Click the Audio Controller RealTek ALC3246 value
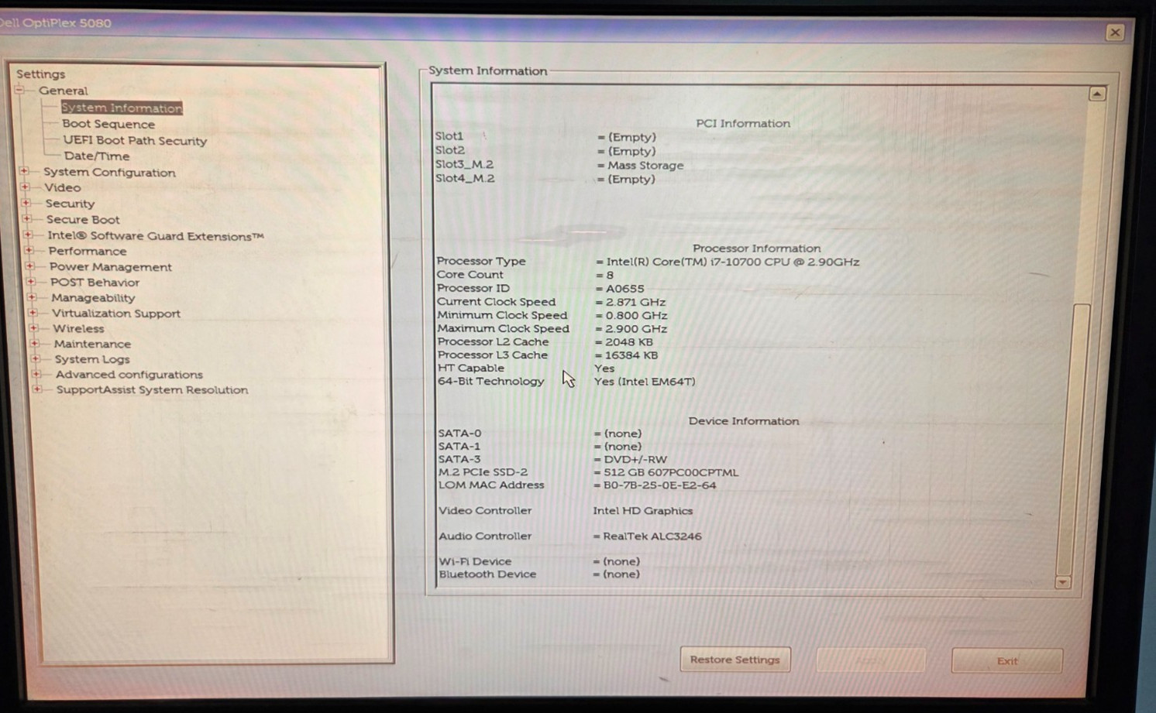 tap(652, 536)
